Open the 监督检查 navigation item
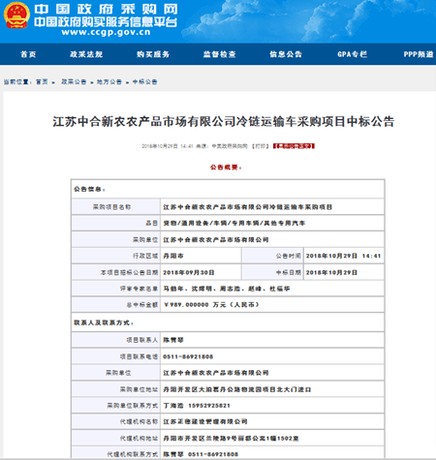The image size is (436, 460). coord(219,54)
